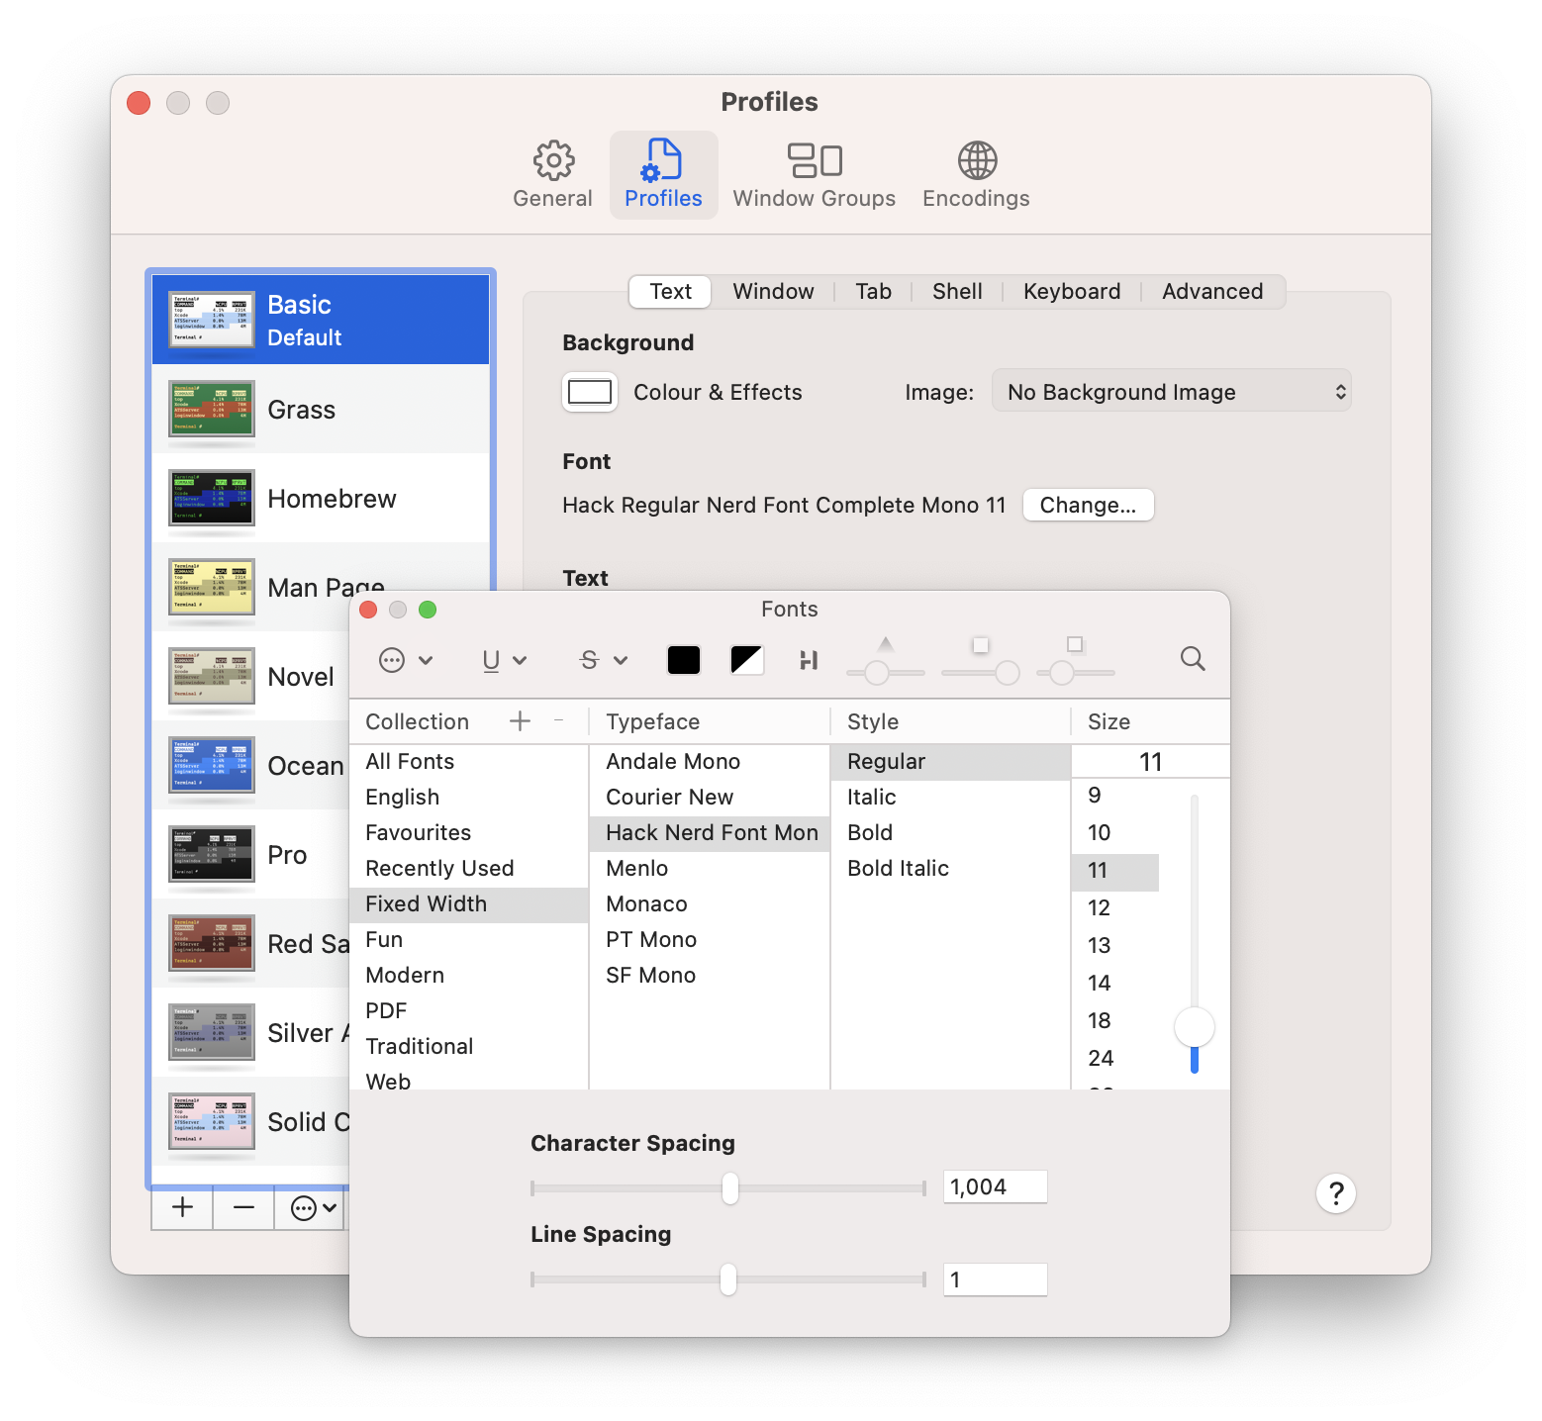The width and height of the screenshot is (1542, 1421).
Task: Open the background Image pop-up menu
Action: (1171, 392)
